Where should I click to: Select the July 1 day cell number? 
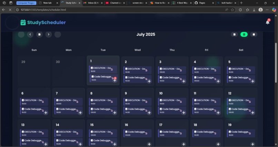point(91,61)
